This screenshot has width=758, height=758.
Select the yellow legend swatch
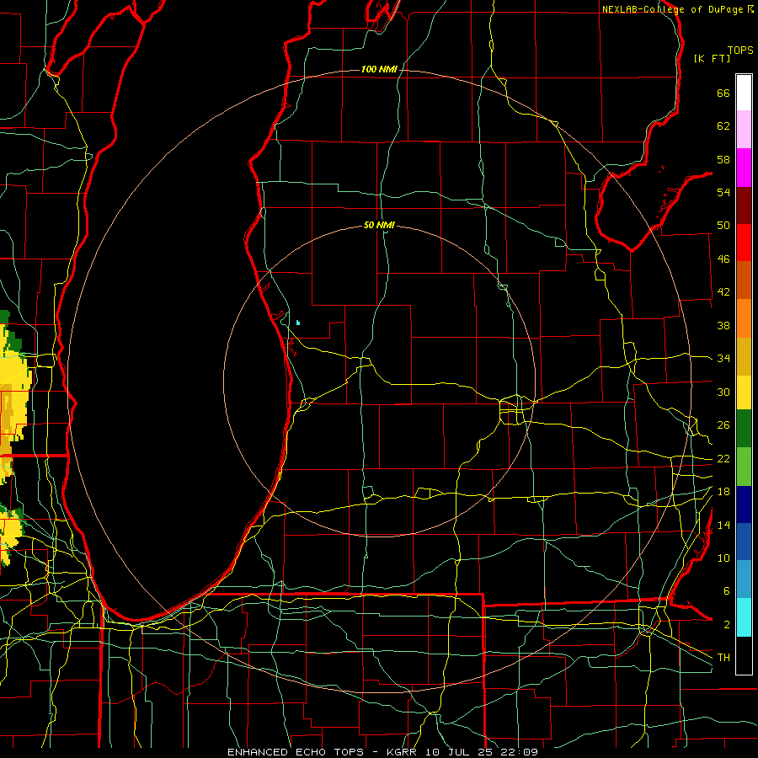click(744, 392)
